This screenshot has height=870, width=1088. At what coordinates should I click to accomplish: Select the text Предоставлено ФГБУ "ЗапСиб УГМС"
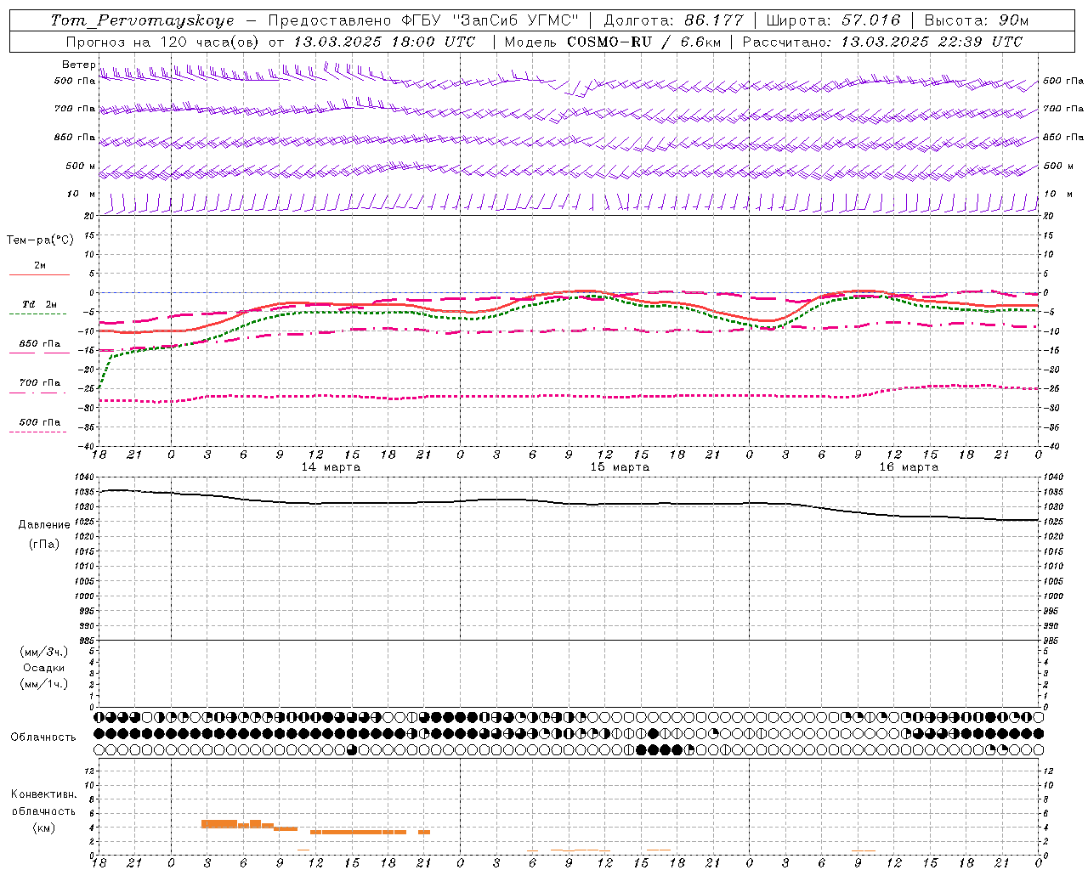[423, 20]
